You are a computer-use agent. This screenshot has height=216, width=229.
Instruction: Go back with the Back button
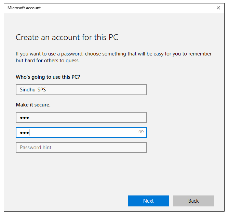coord(193,201)
